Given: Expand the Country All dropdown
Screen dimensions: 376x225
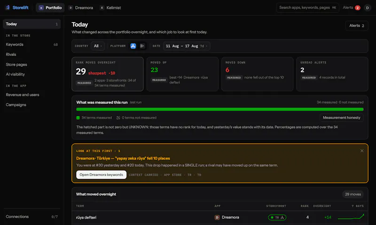Looking at the screenshot, I should (98, 46).
